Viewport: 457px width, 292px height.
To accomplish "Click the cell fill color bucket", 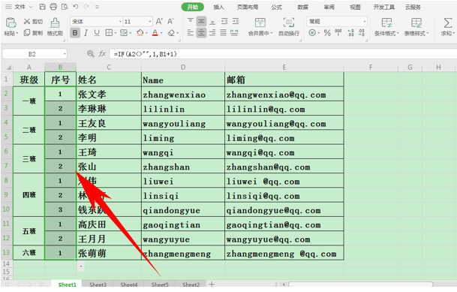I will pos(140,33).
